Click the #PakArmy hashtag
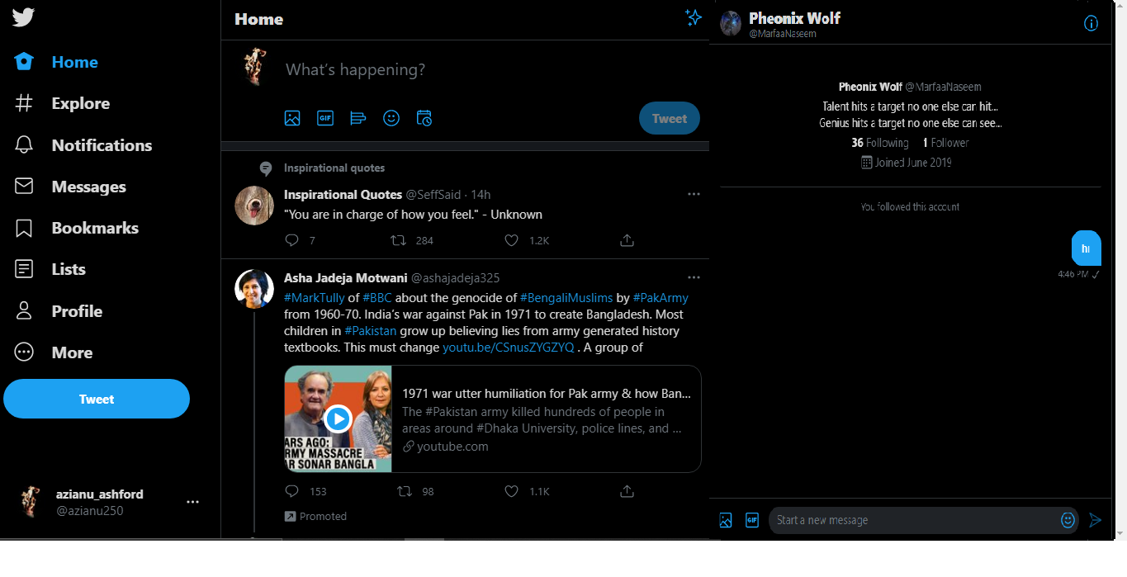Viewport: 1127px width, 577px height. (661, 298)
